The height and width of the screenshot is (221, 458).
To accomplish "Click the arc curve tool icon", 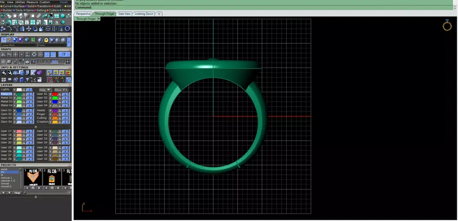I will [x=10, y=29].
